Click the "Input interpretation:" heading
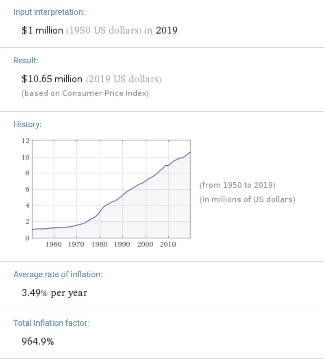The width and height of the screenshot is (324, 359). [49, 12]
